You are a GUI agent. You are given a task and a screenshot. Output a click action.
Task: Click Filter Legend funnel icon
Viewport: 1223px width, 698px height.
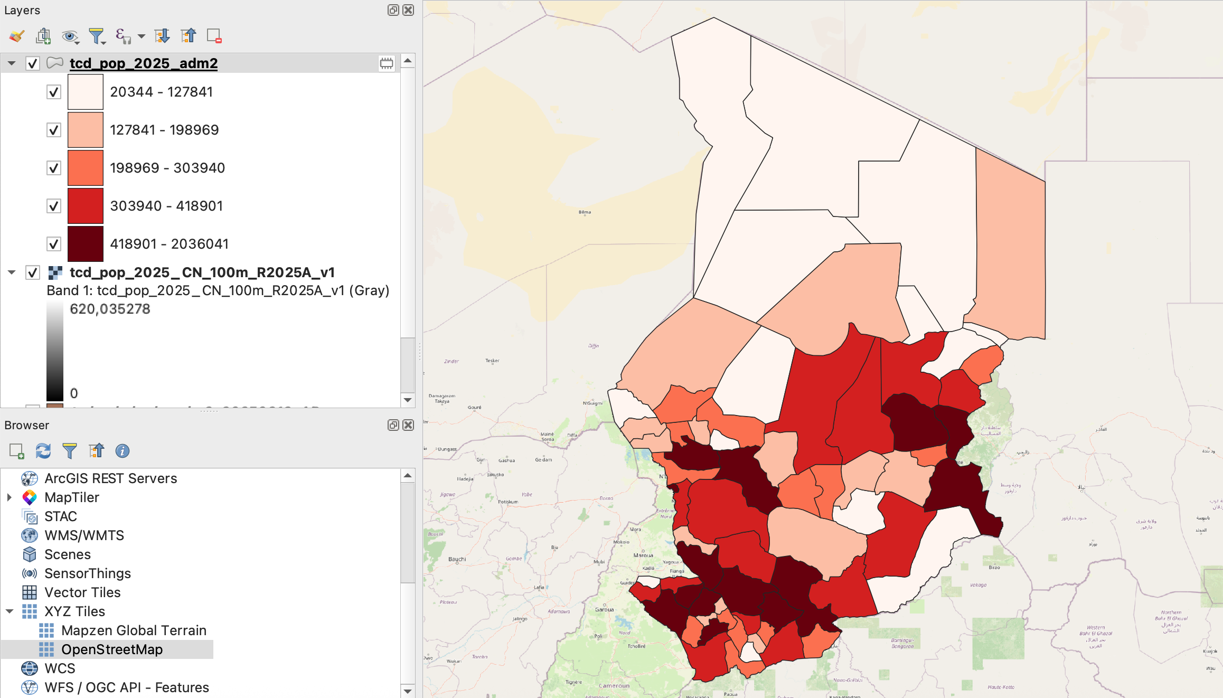pos(96,36)
